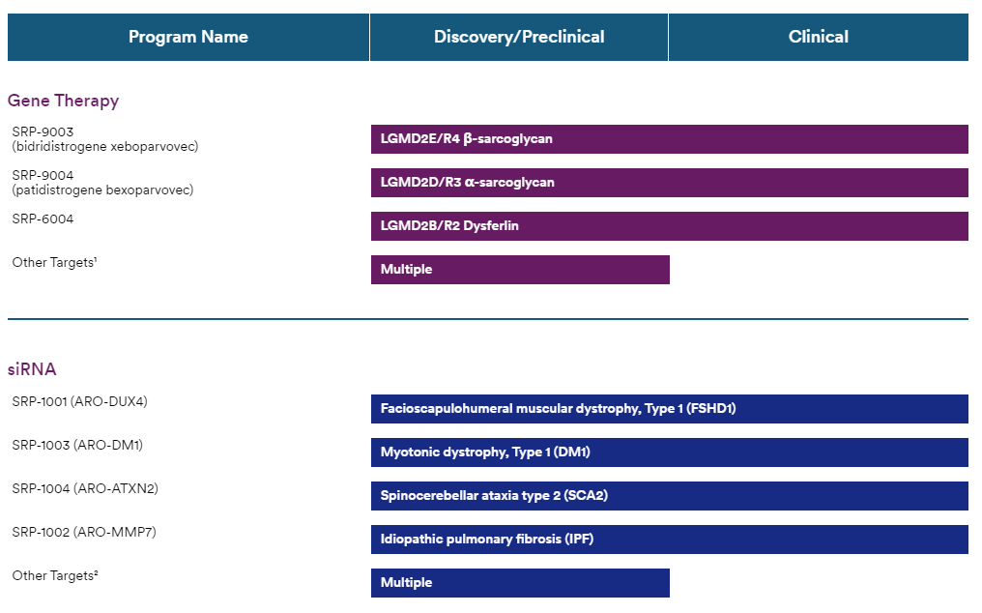Click the Program Name column header

point(188,37)
